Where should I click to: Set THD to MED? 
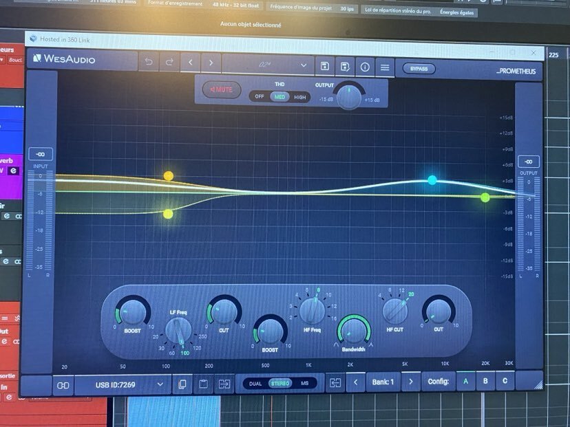pyautogui.click(x=279, y=97)
